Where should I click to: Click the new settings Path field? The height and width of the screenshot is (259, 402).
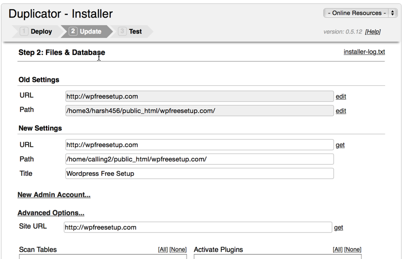click(199, 159)
